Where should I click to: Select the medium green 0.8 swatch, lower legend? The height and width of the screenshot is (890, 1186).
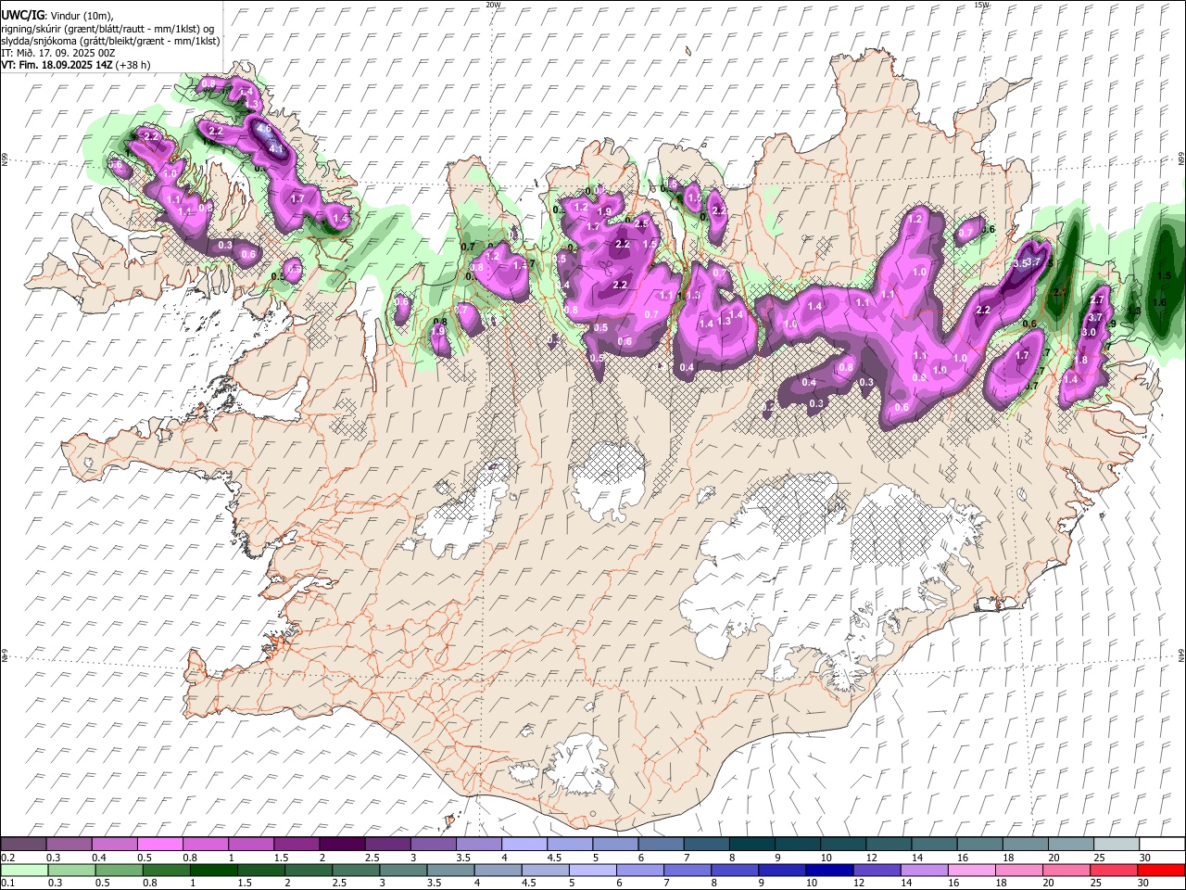click(x=166, y=870)
